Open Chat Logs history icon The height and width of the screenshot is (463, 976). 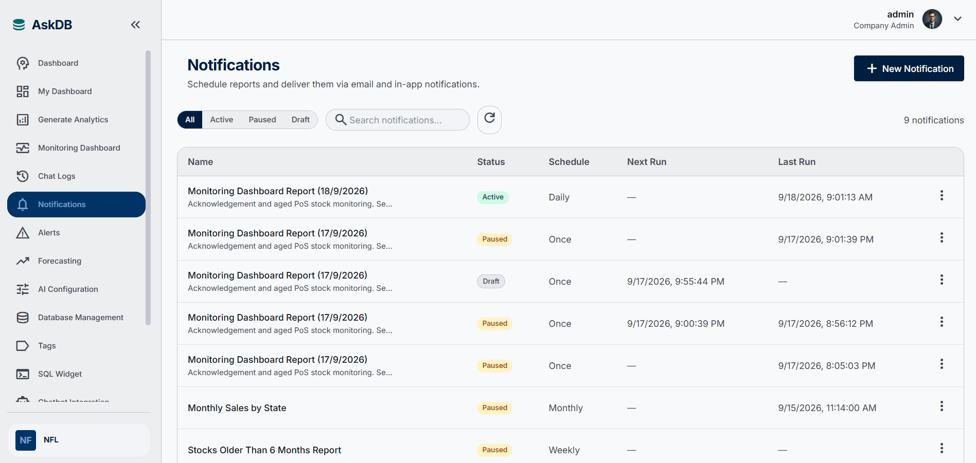point(23,176)
